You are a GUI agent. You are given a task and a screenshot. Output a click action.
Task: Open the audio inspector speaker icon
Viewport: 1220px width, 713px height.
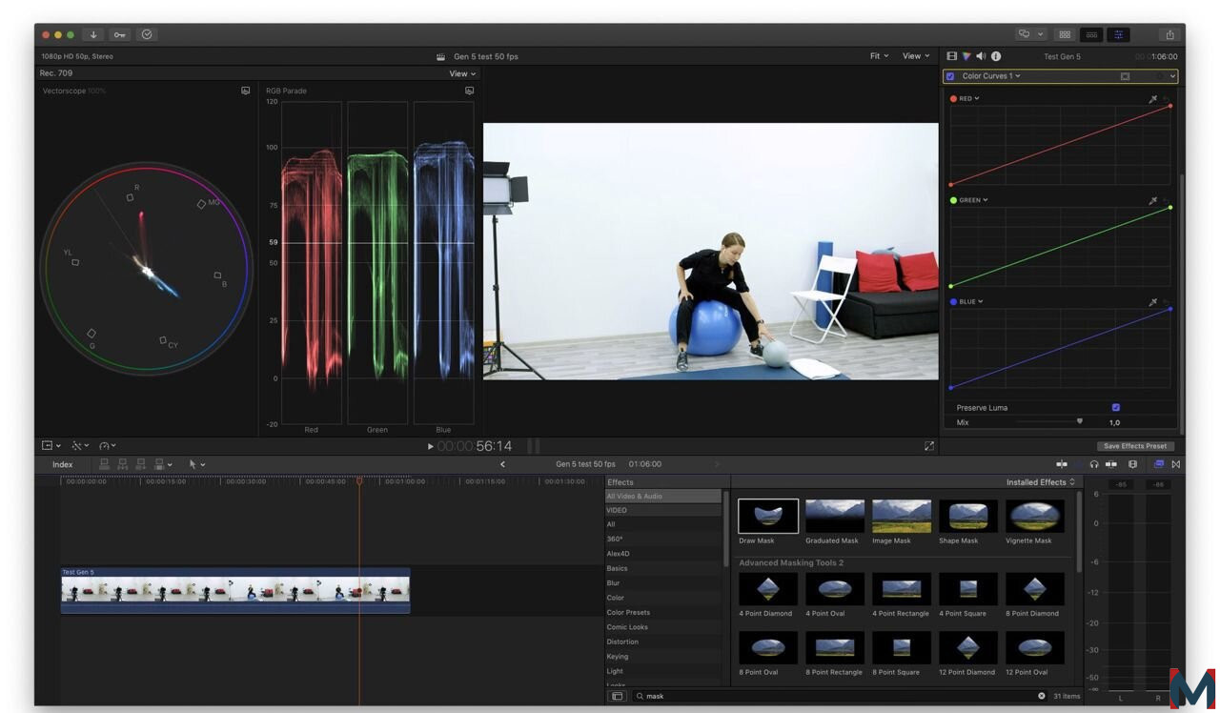[981, 56]
